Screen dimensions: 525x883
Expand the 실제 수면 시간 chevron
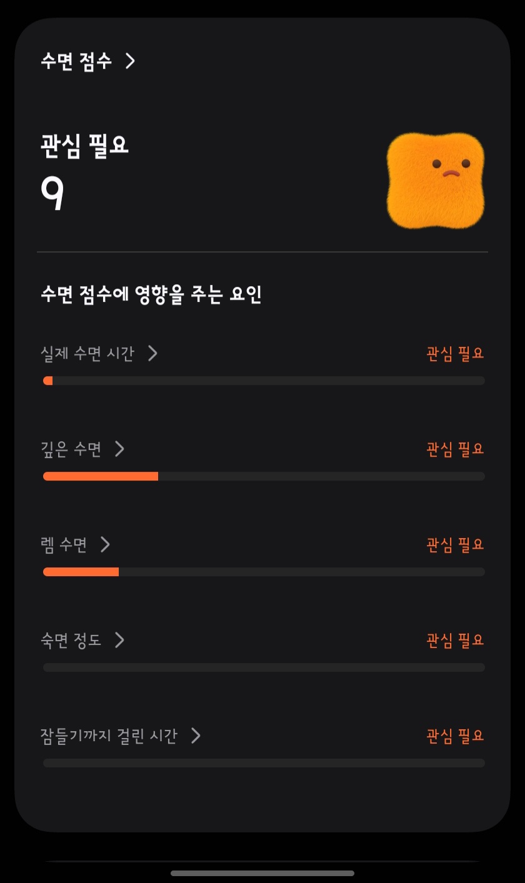[152, 354]
